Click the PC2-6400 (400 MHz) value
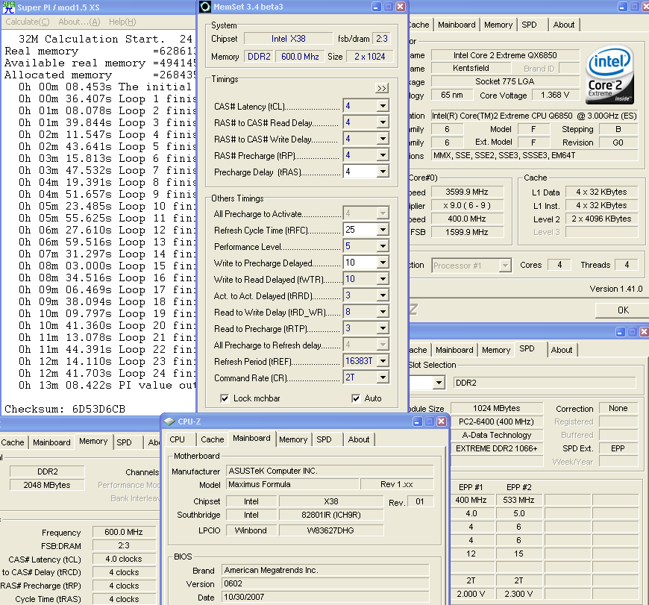Screen dimensions: 649x605 496,421
